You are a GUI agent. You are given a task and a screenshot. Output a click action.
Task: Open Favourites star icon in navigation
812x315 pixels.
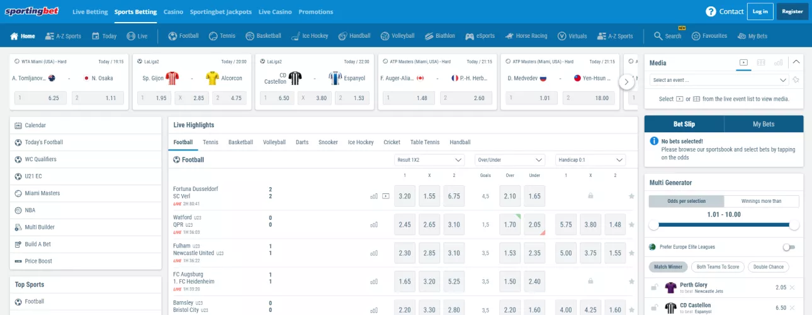click(696, 36)
